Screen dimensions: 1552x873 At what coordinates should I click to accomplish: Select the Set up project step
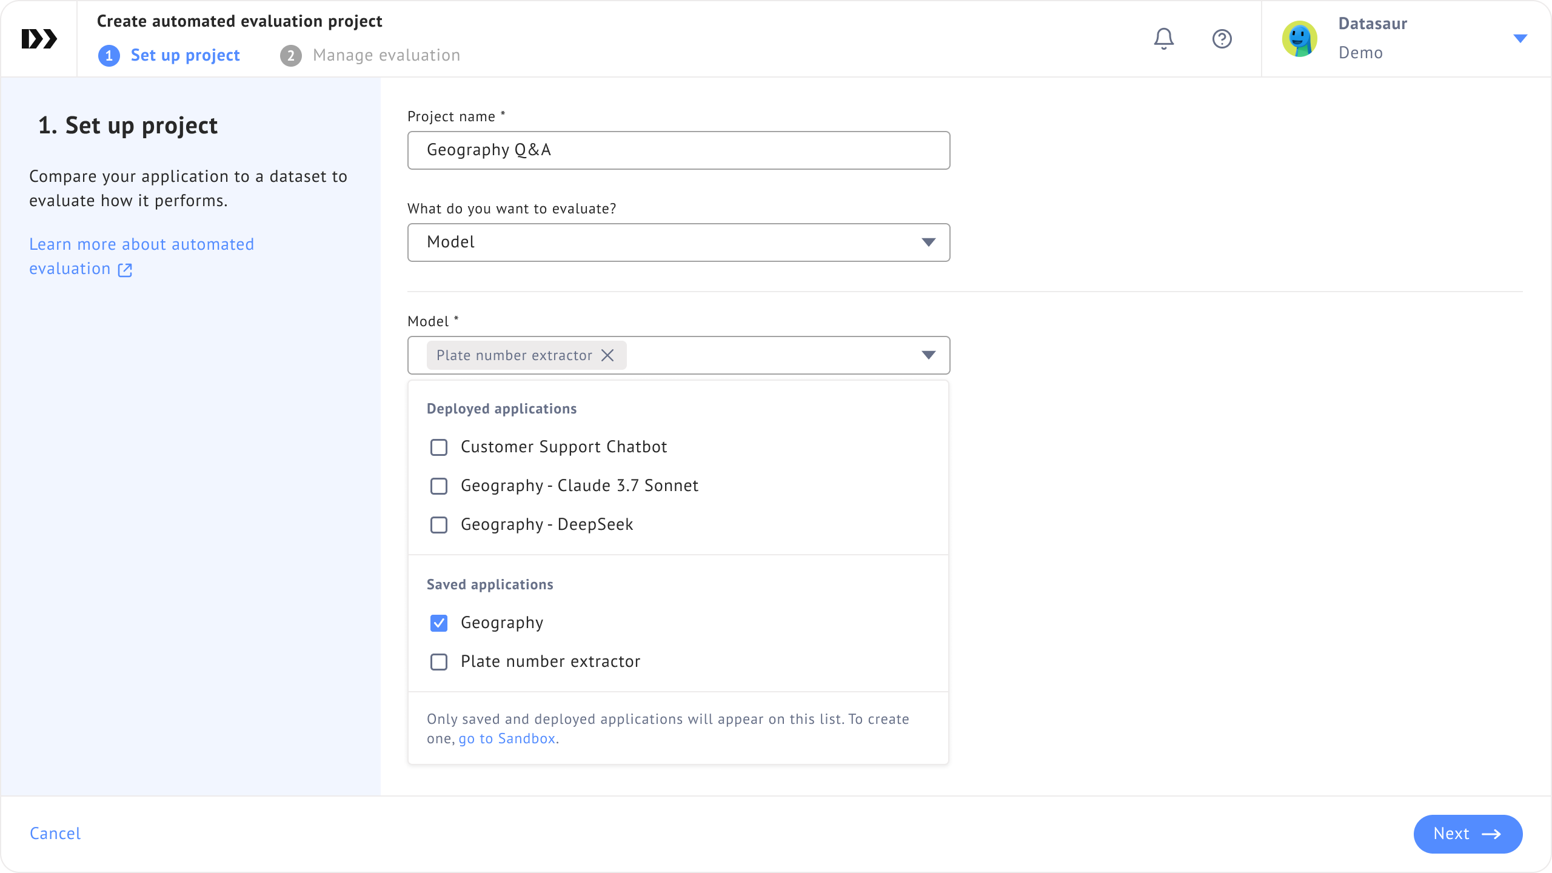point(185,56)
